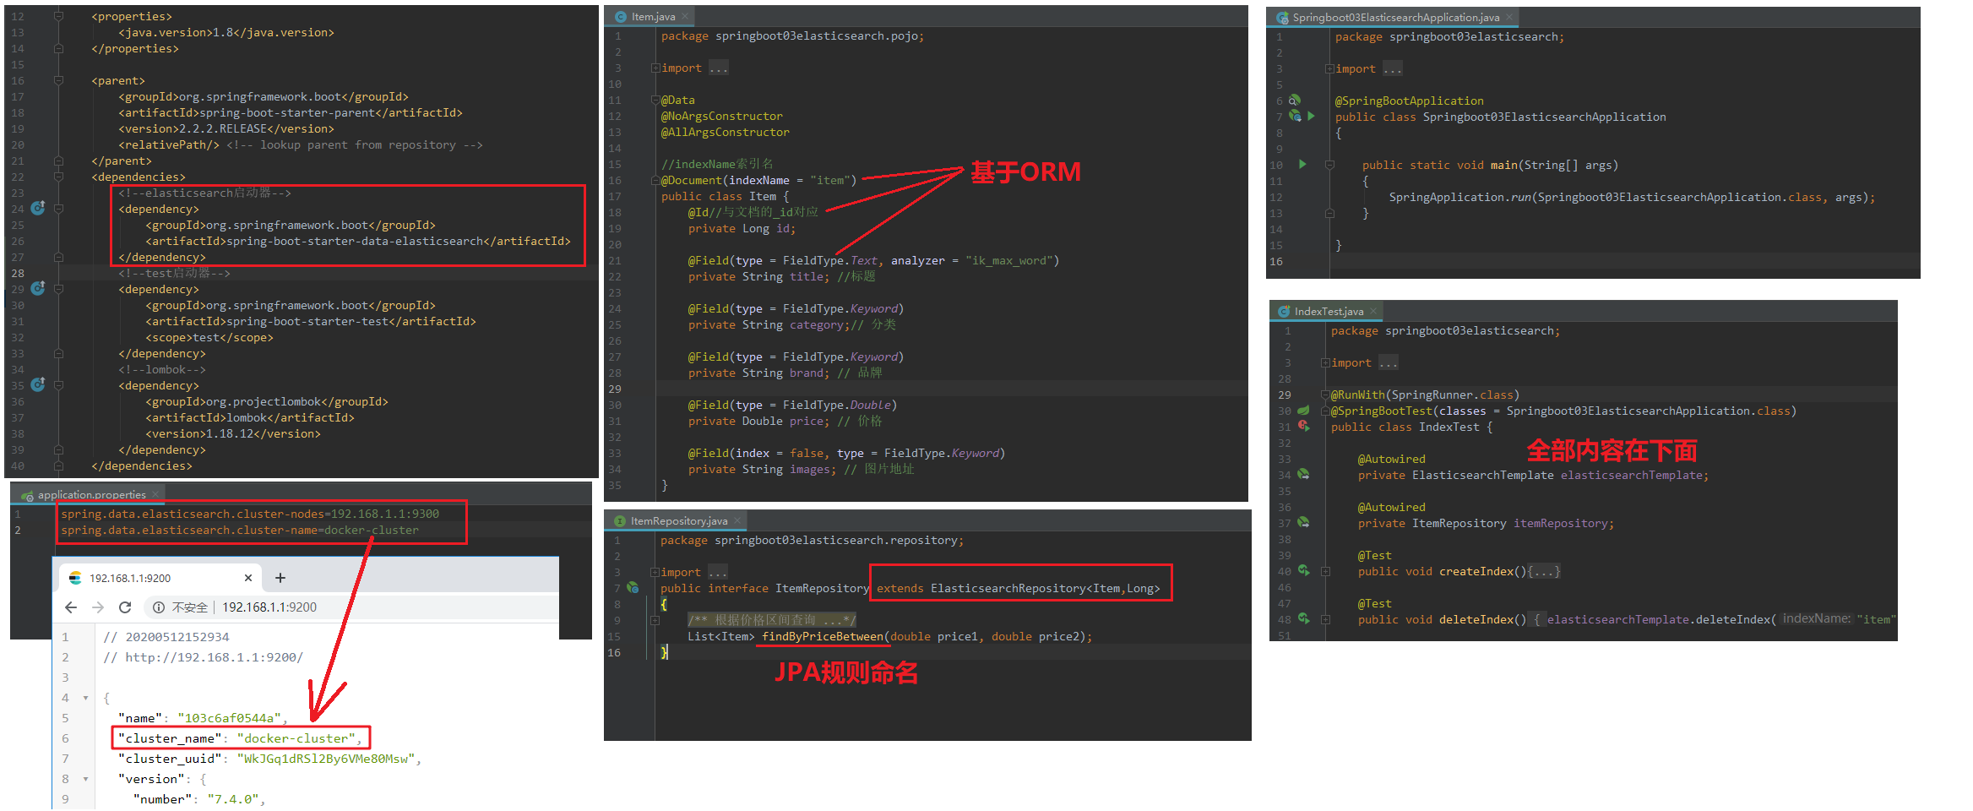The width and height of the screenshot is (1973, 811).
Task: Click the Spring bean icon beside ItemRepository interface
Action: click(633, 588)
